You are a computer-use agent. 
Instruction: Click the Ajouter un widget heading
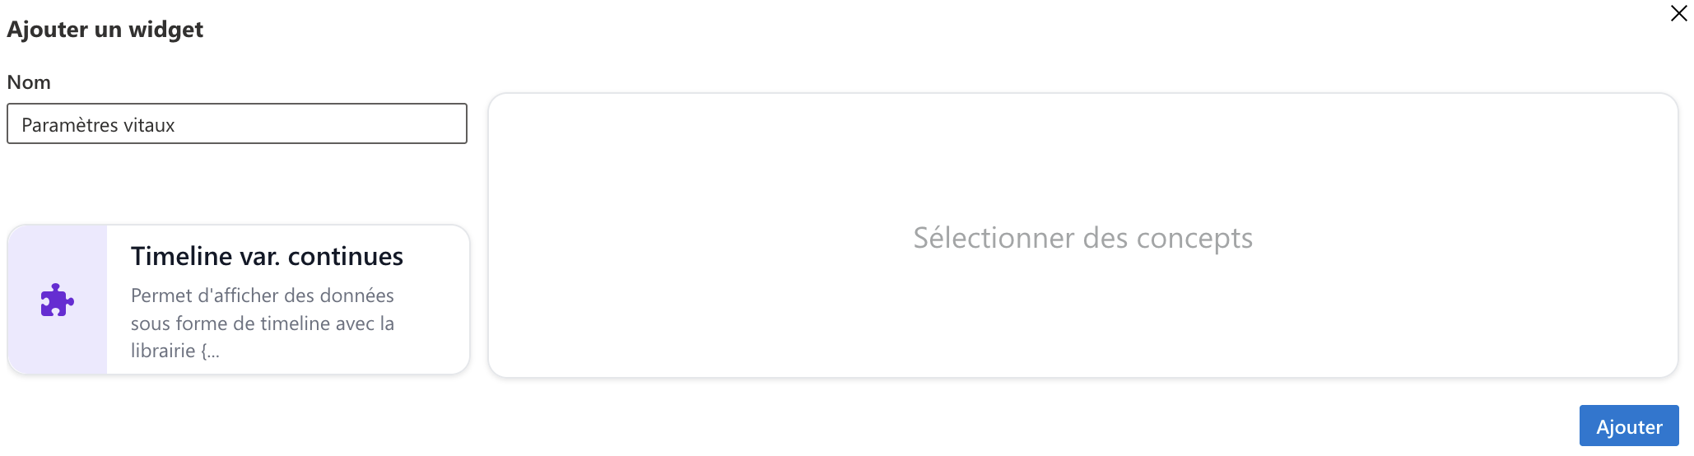point(105,30)
